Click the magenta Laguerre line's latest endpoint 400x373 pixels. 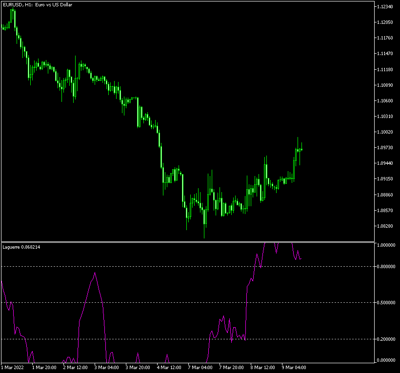[x=301, y=258]
